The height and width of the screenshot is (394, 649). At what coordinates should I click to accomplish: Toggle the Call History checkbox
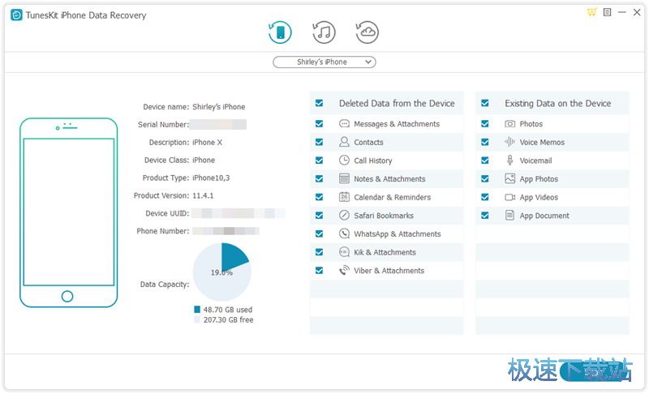tap(319, 161)
